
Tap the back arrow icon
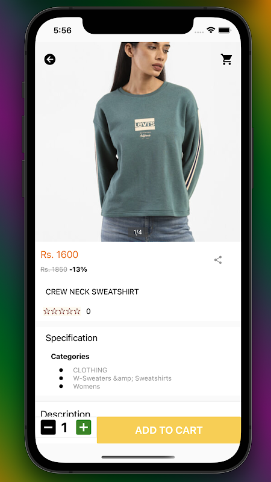pos(50,59)
